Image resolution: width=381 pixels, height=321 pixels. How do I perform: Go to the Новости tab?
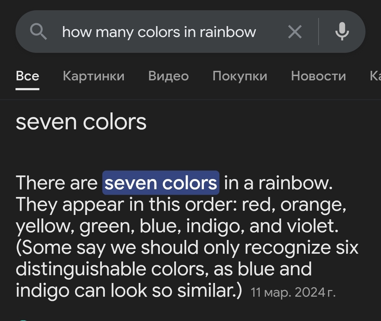click(x=318, y=76)
